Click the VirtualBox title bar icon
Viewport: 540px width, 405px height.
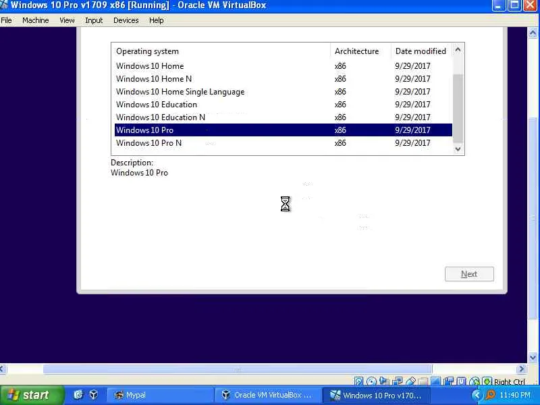4,5
